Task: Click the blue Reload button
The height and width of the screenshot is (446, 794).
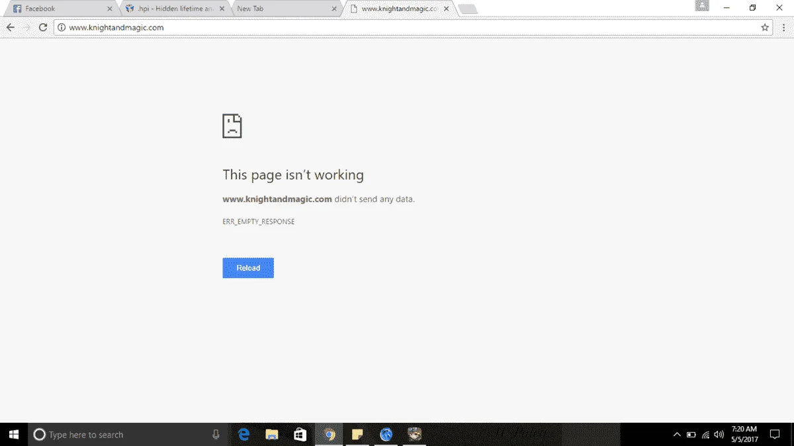Action: (x=248, y=268)
